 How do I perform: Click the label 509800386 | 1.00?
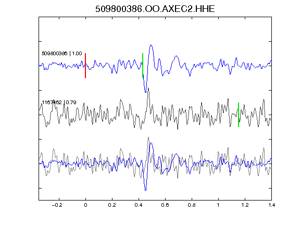pos(62,53)
